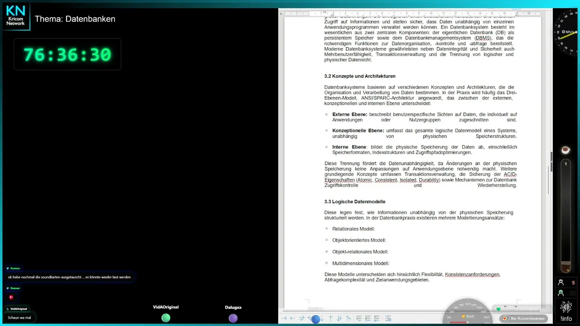Click the Move Down with Subpoints icon
The image size is (580, 326).
(x=339, y=318)
